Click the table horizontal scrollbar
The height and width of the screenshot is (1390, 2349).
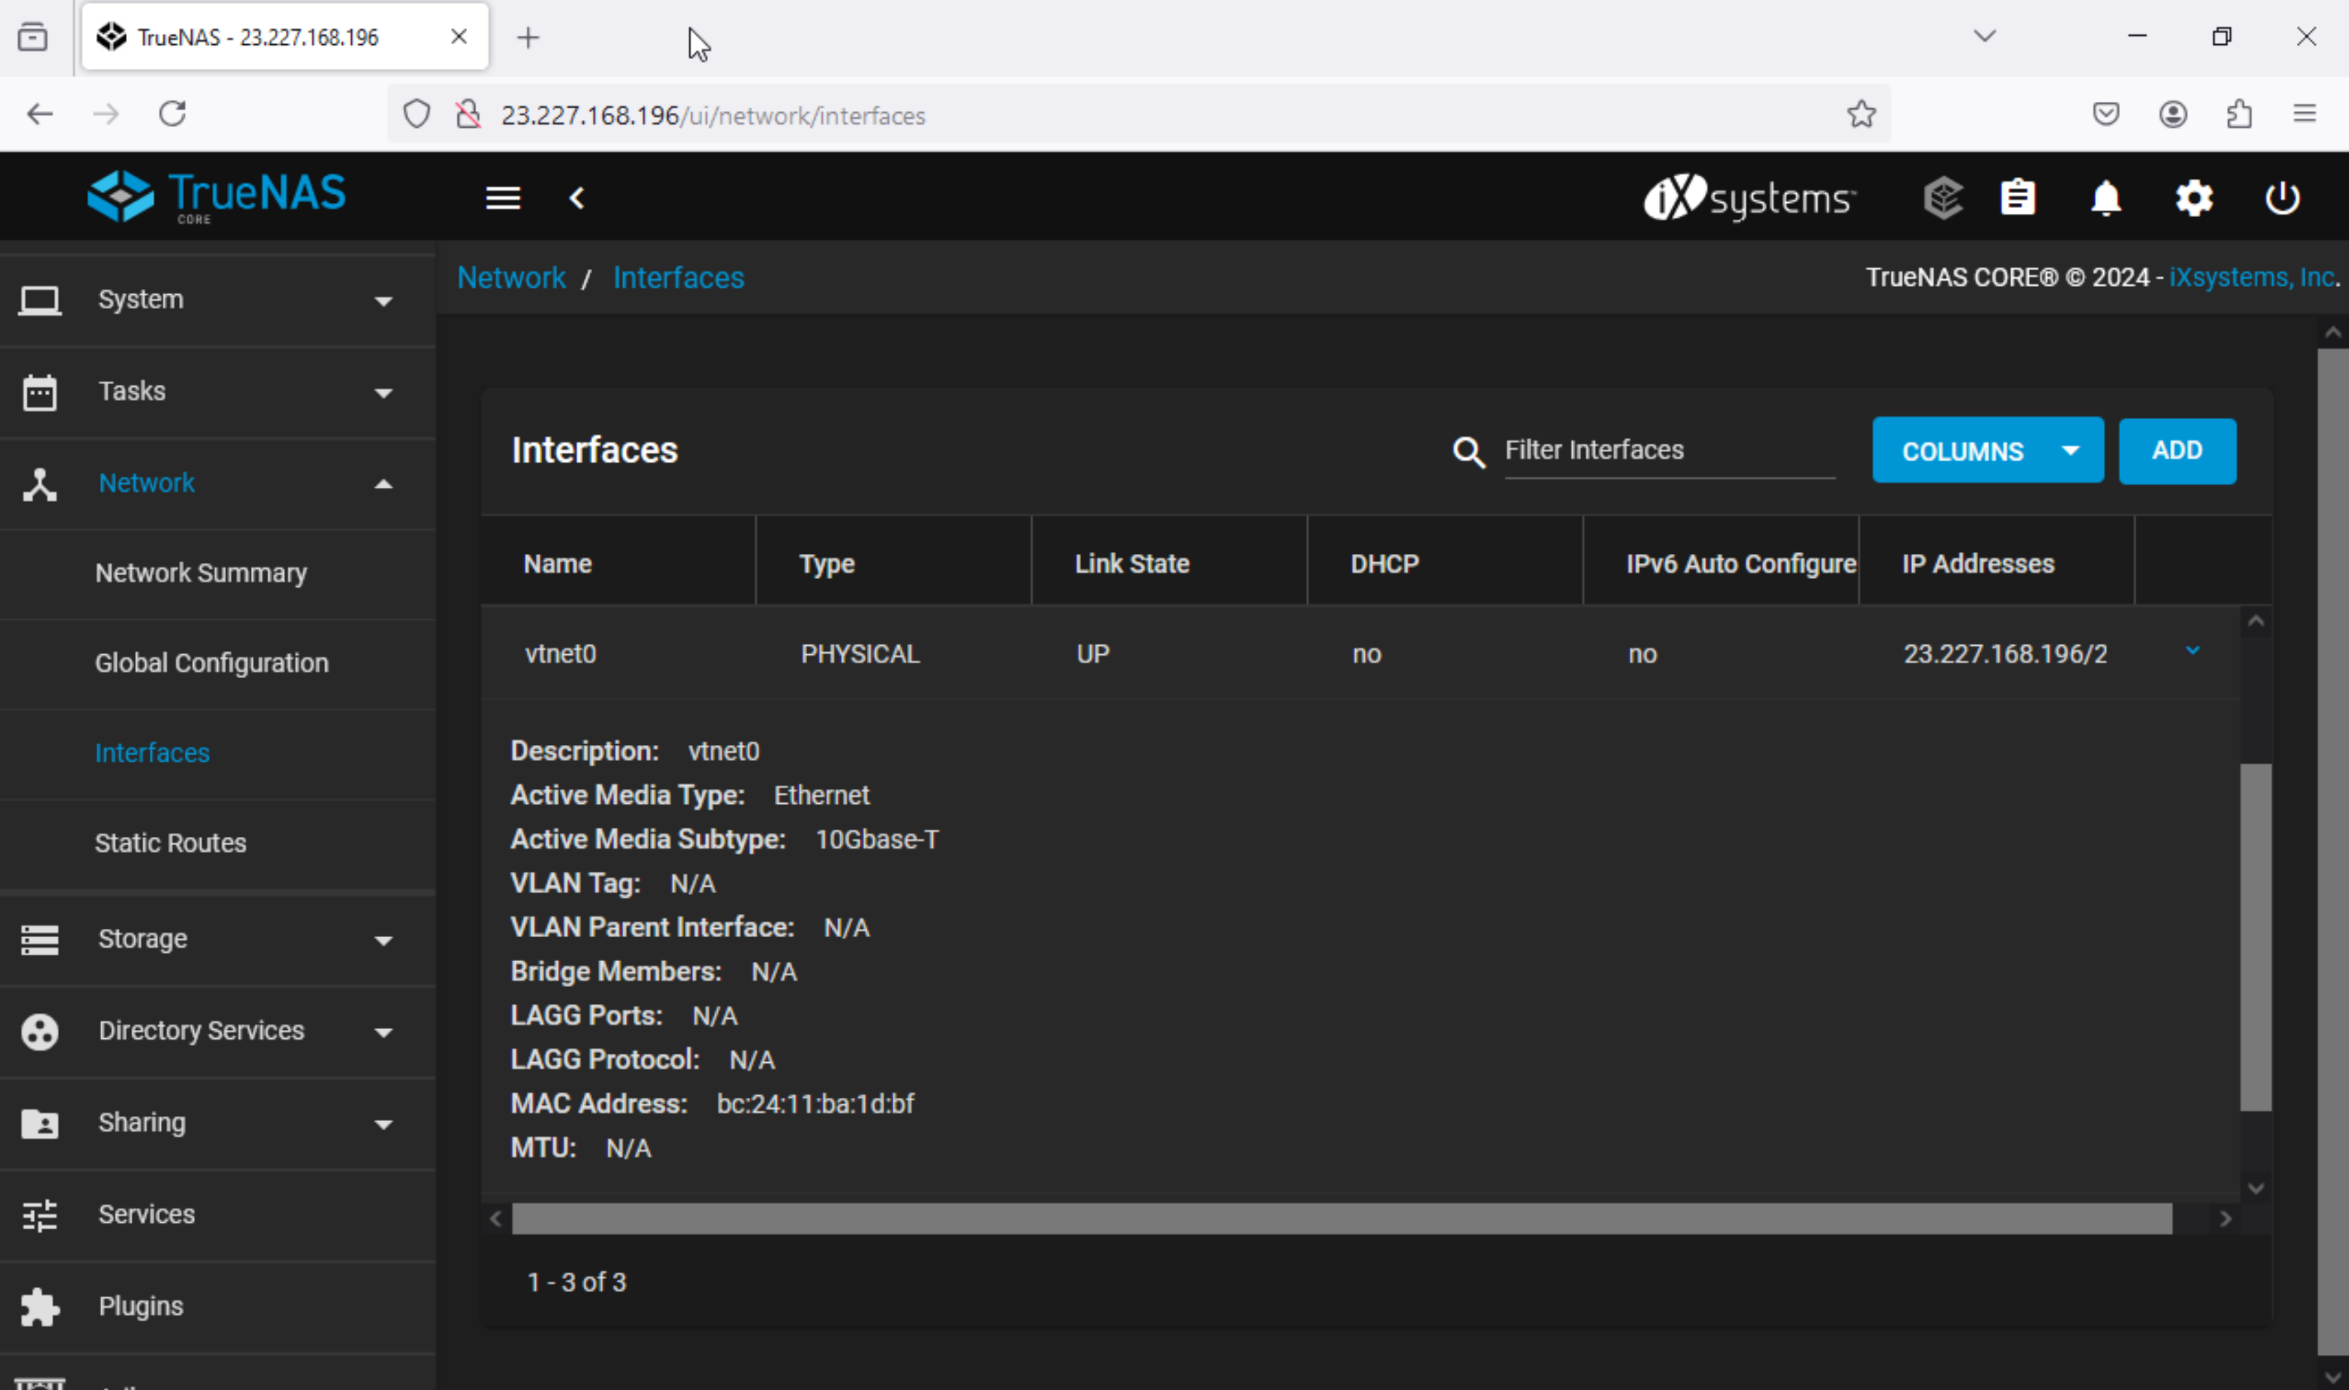tap(1341, 1219)
